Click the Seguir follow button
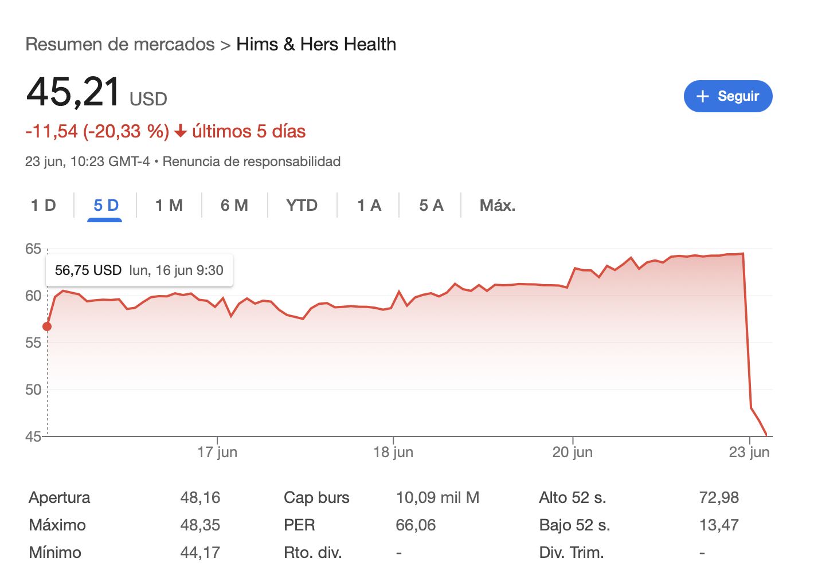This screenshot has height=582, width=814. click(728, 96)
